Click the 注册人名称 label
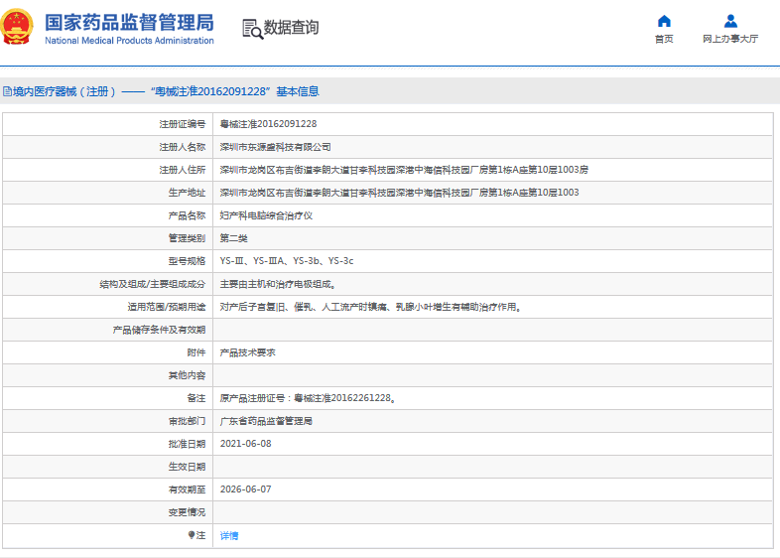 [x=182, y=147]
